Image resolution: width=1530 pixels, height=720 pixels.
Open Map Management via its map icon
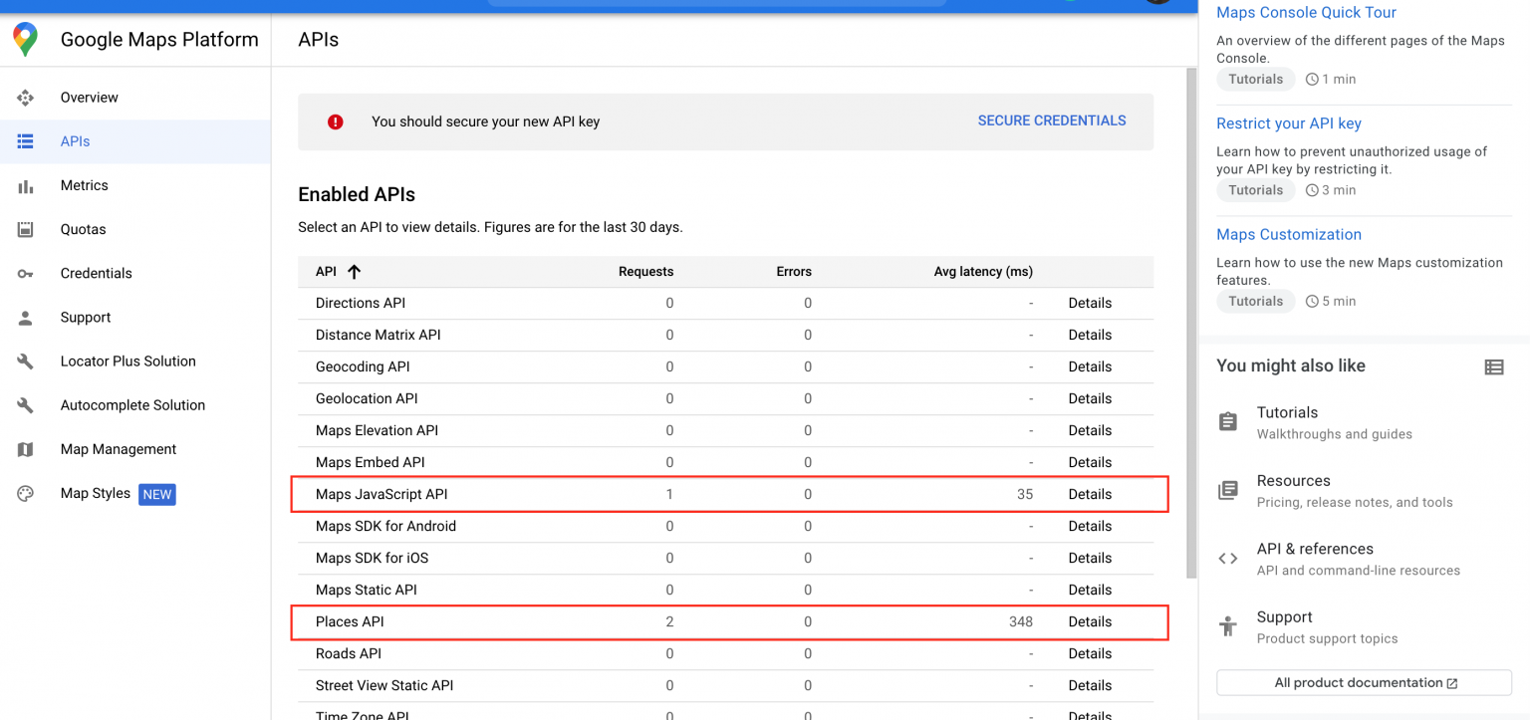pos(25,449)
